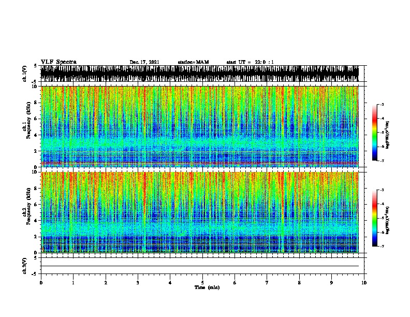This screenshot has width=410, height=317.
Task: Click the ch.1 voltage waveform strip at top
Action: [199, 74]
